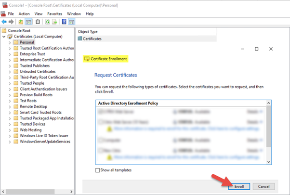This screenshot has height=195, width=290.
Task: Open the Help menu
Action: pos(90,13)
